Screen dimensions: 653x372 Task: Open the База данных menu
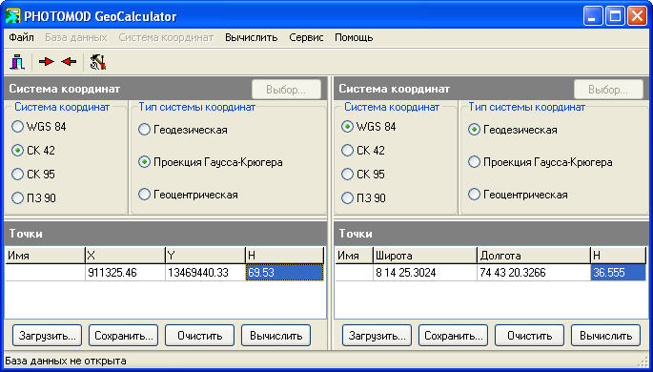tap(76, 37)
